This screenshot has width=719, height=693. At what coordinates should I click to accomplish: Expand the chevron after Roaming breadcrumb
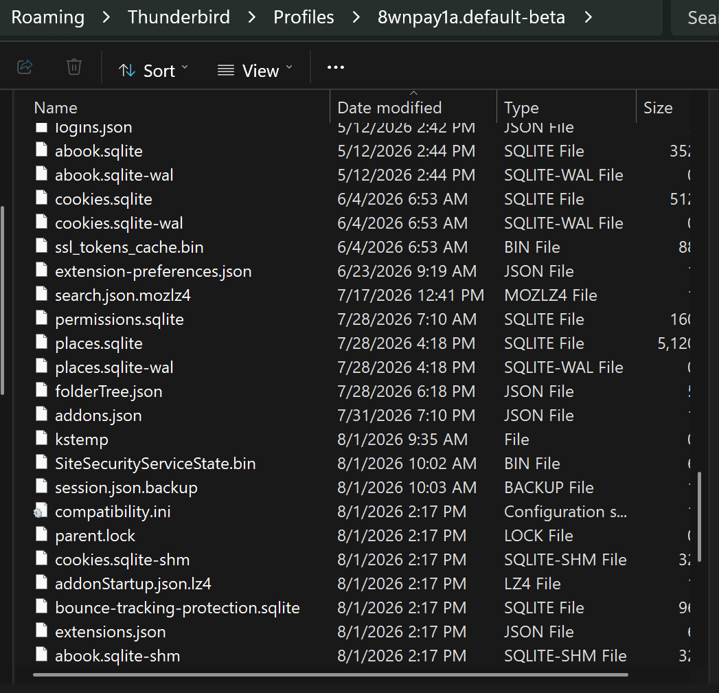pos(106,17)
